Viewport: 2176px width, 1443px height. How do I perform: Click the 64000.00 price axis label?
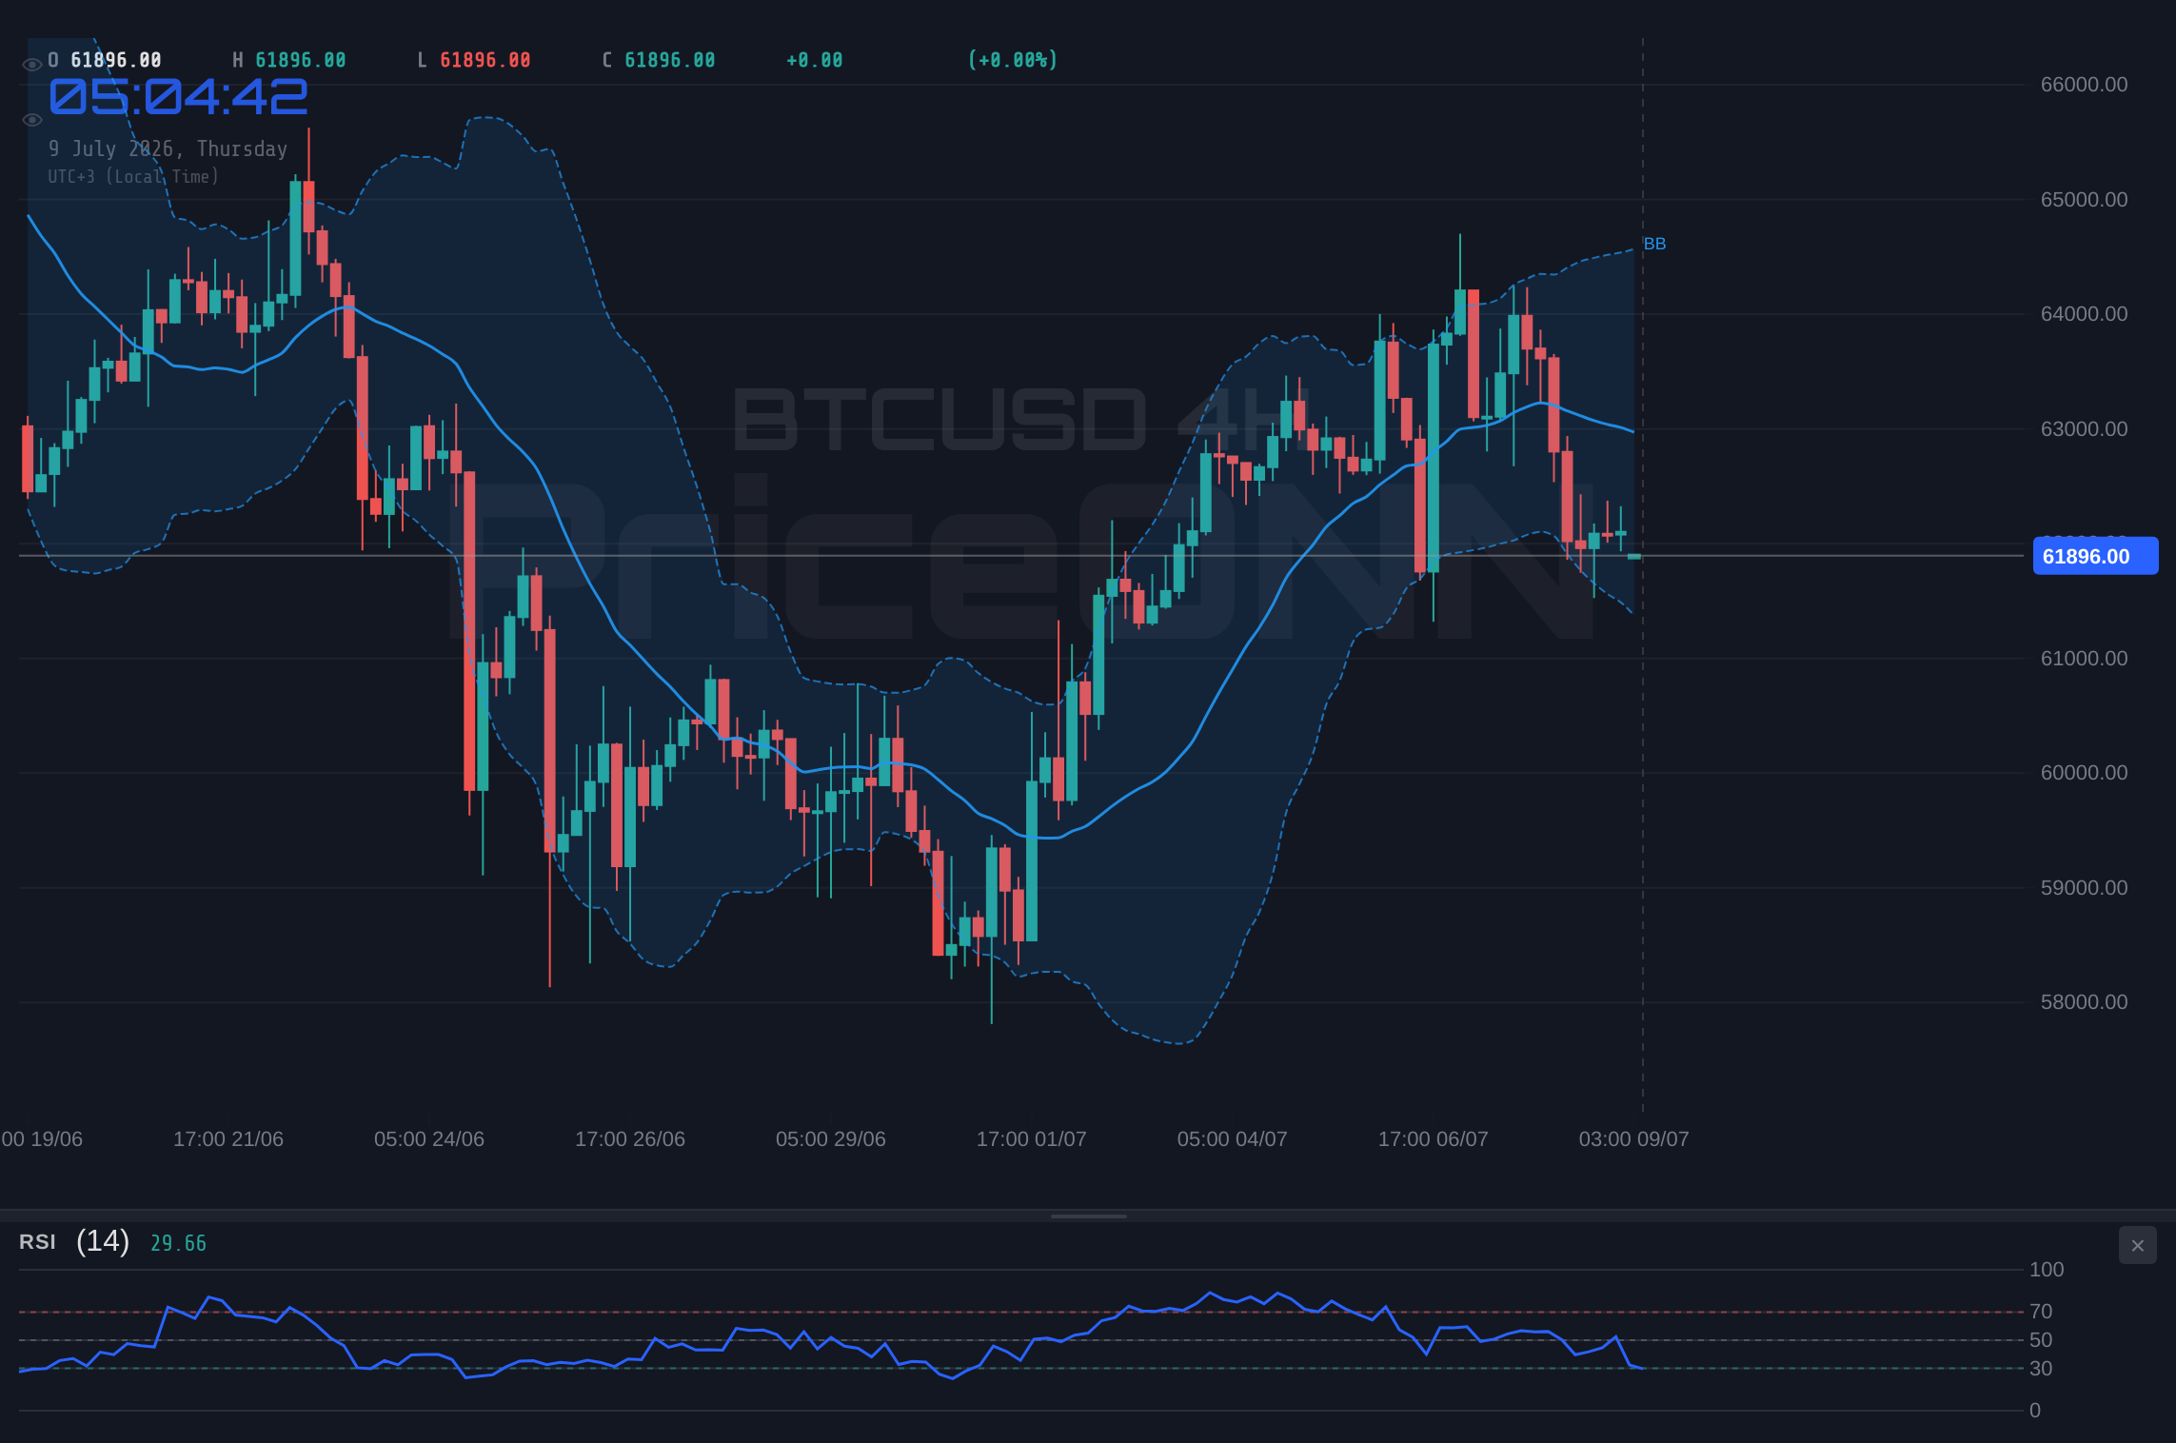coord(2084,314)
